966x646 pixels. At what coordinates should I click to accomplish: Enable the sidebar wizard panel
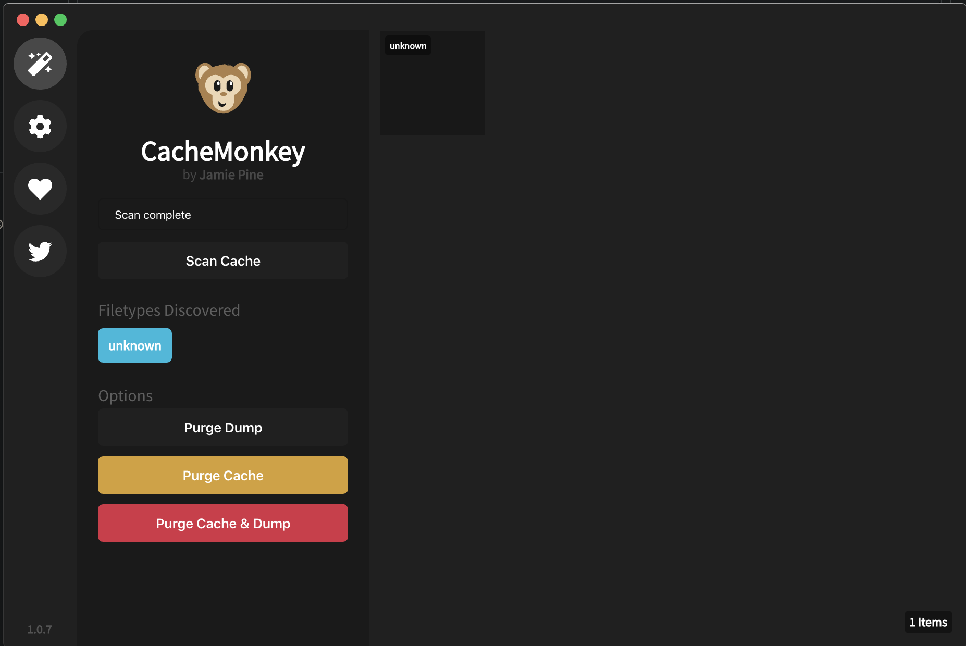(x=40, y=63)
